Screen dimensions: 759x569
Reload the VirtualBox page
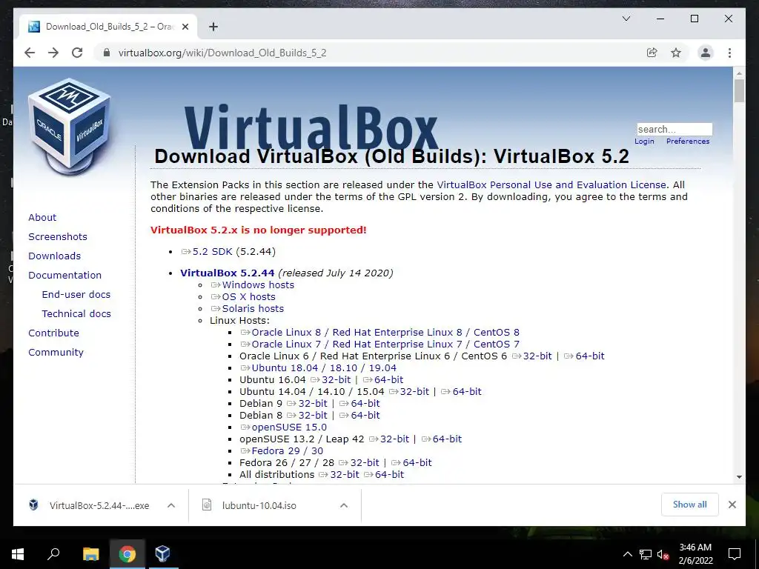click(77, 53)
